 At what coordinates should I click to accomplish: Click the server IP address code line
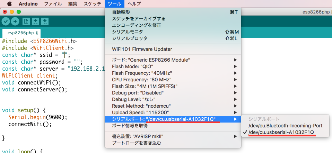point(53,69)
